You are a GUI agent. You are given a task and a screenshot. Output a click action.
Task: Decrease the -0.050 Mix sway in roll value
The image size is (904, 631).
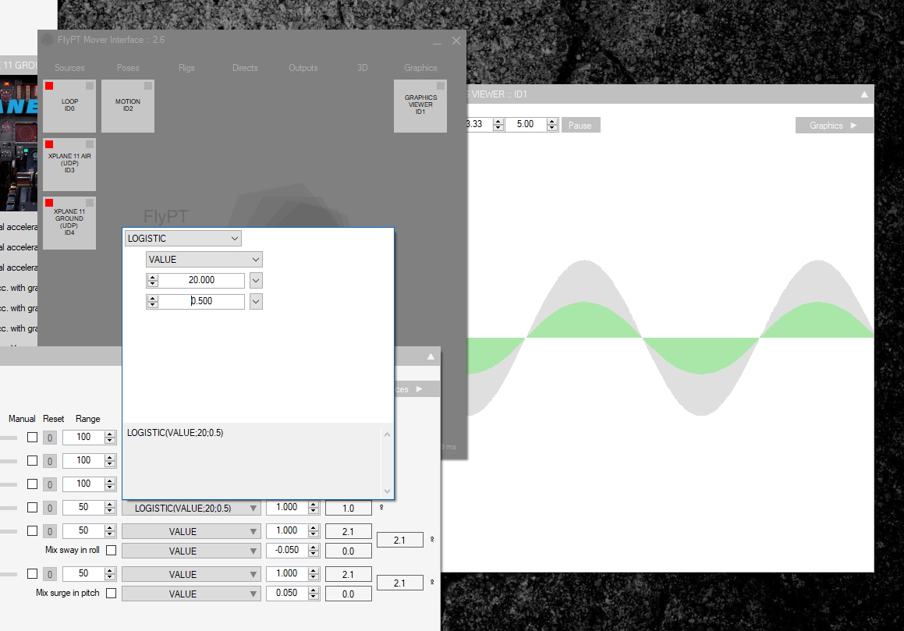tap(314, 554)
